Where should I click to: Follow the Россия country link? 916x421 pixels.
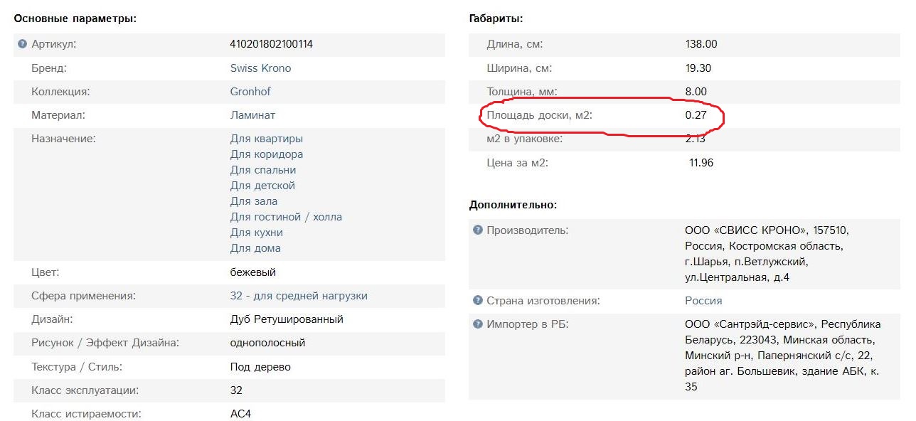pyautogui.click(x=703, y=301)
